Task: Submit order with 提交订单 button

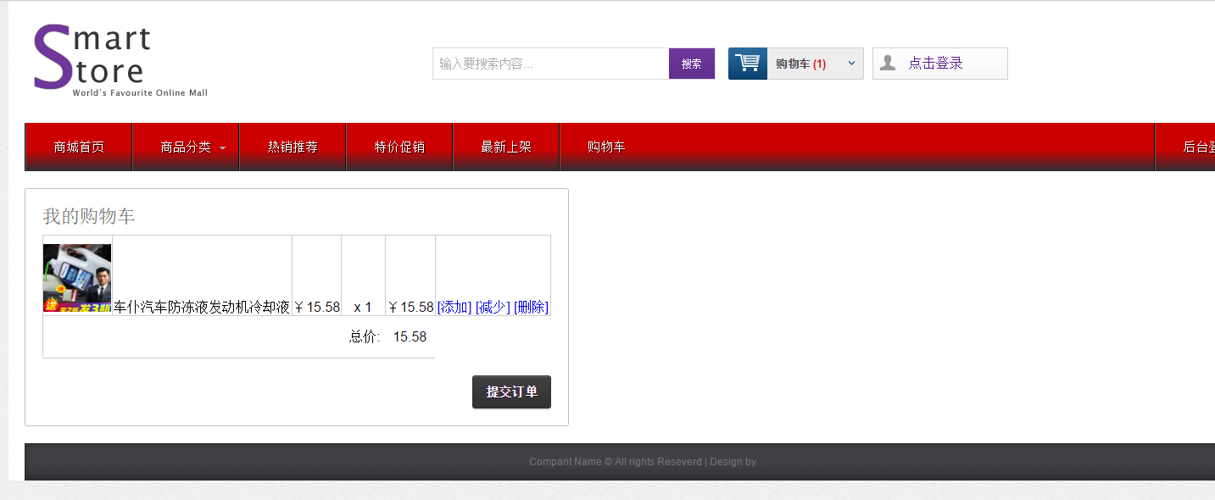Action: [x=511, y=392]
